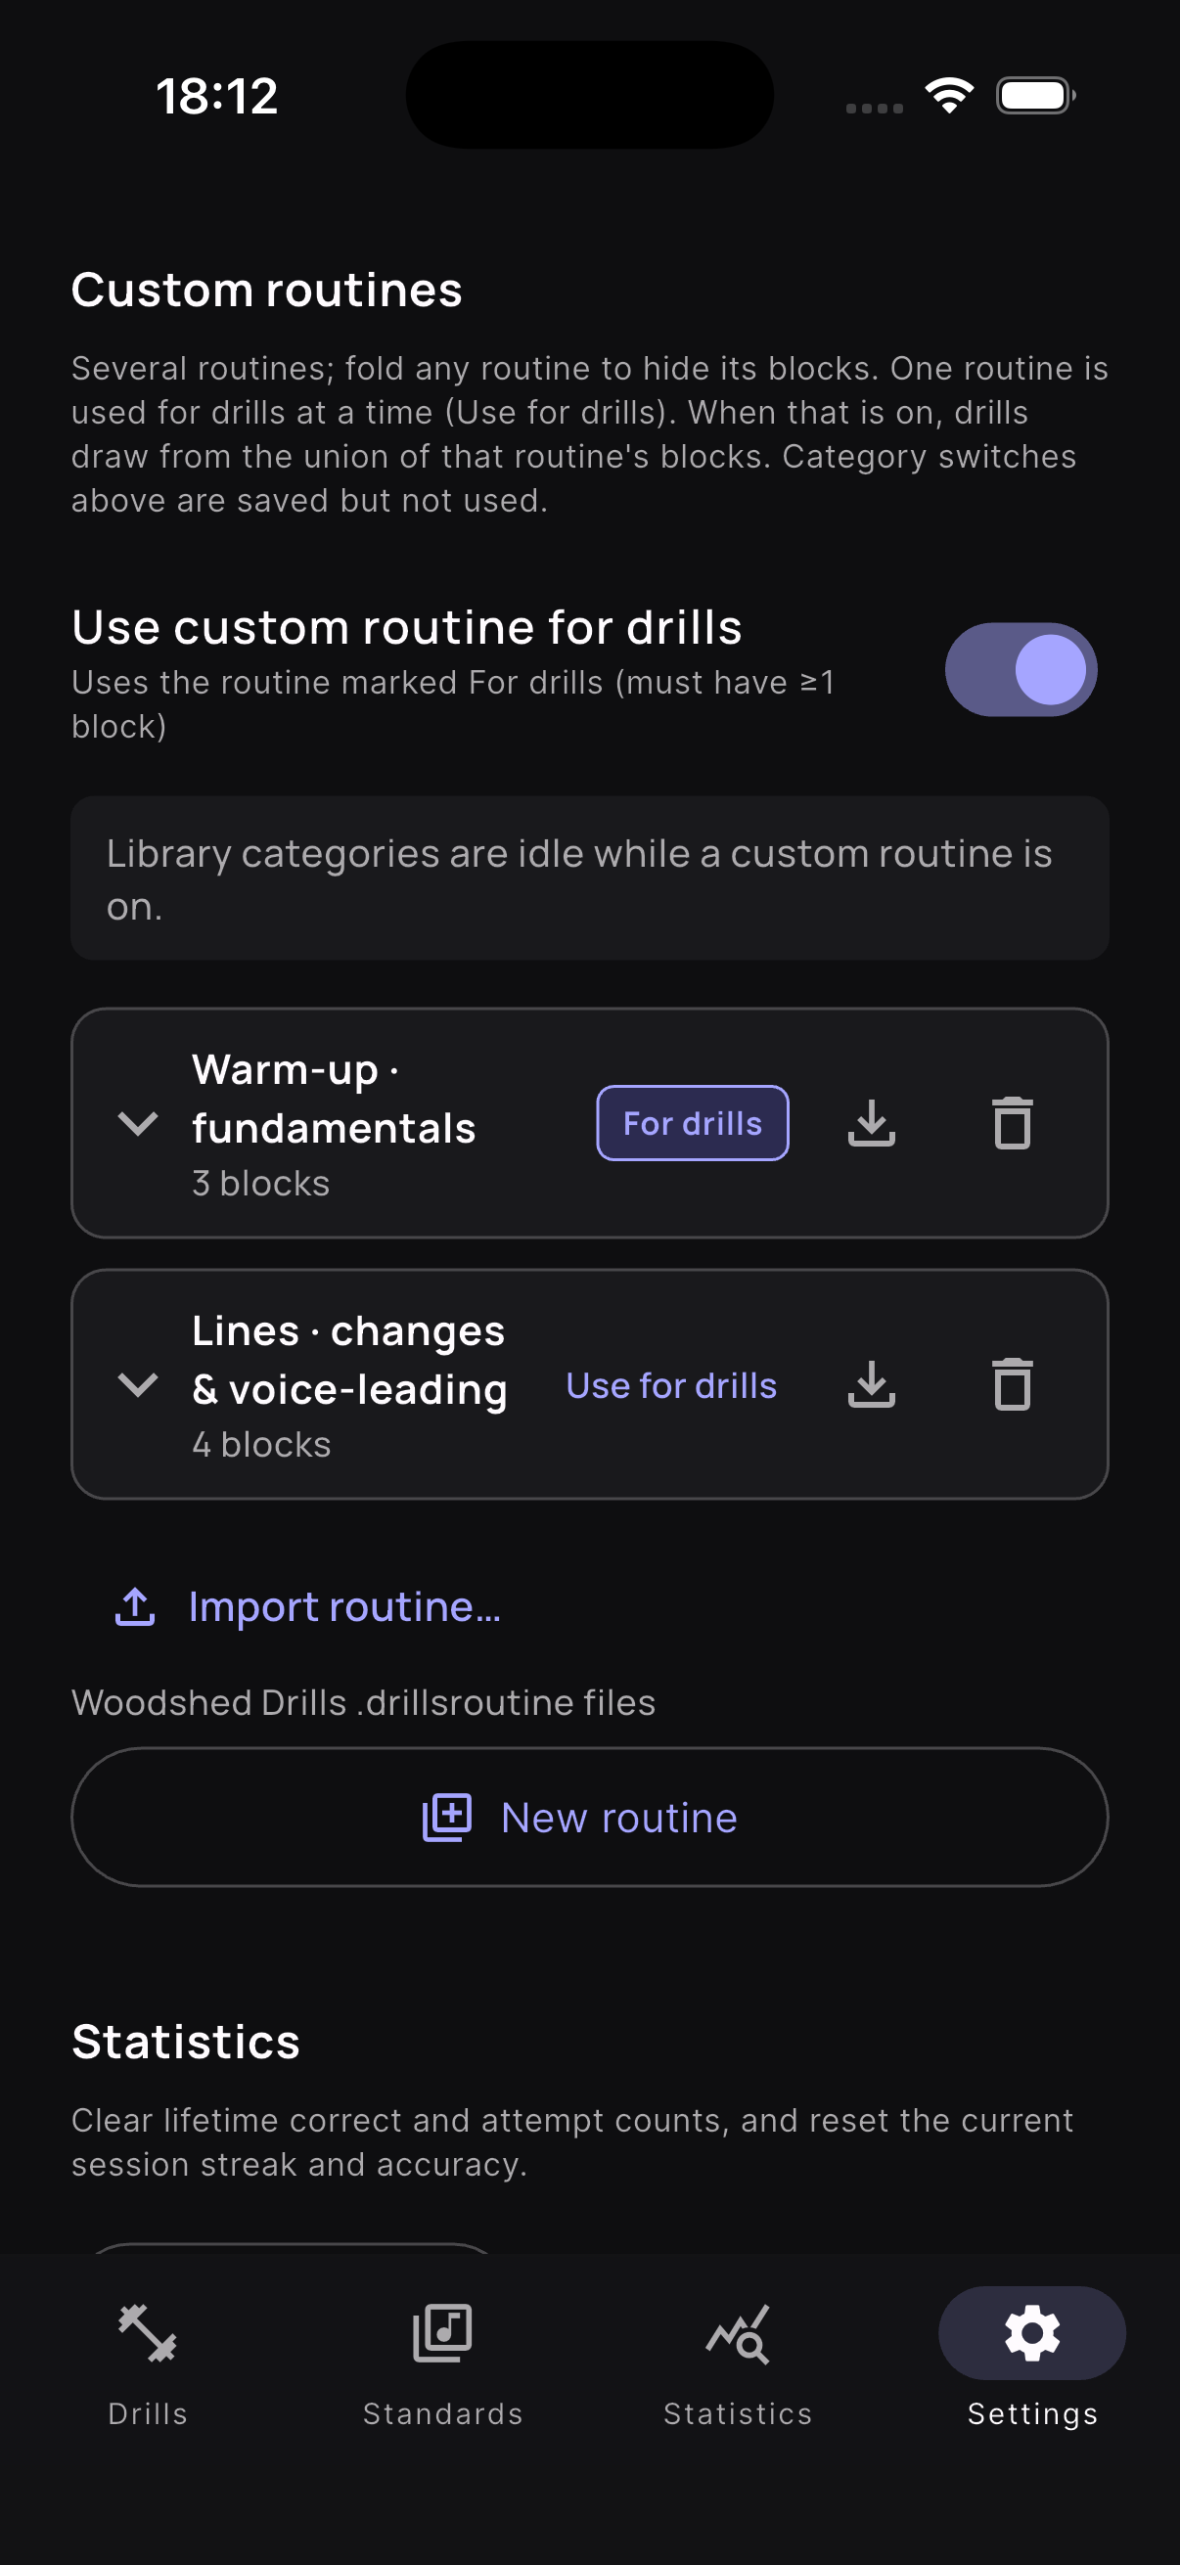The image size is (1180, 2565).
Task: Open Warm-up fundamentals routine title
Action: 334,1100
